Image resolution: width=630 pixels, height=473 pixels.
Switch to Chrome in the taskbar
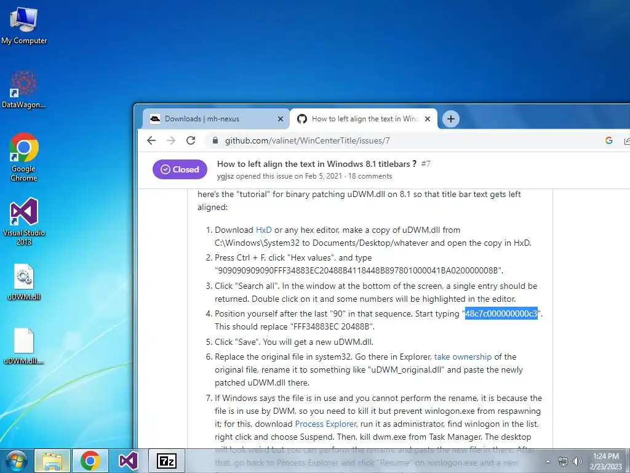point(90,461)
